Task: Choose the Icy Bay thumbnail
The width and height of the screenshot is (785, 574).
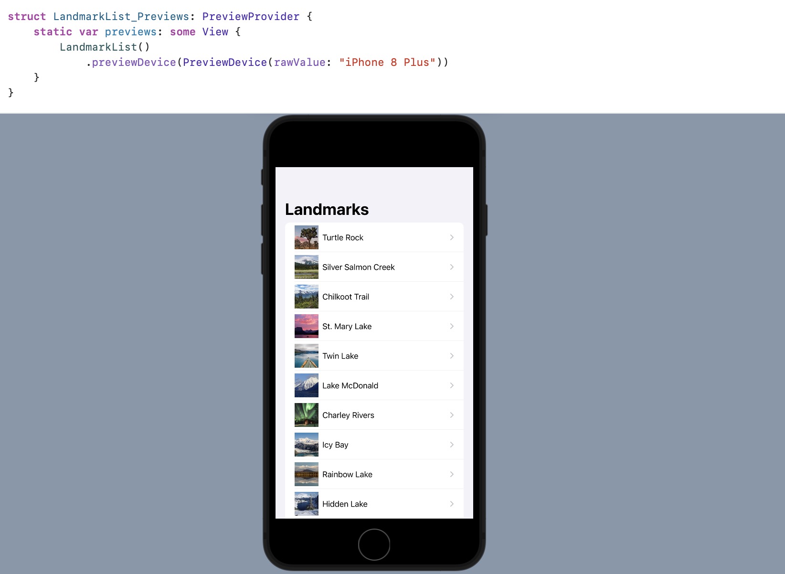Action: pyautogui.click(x=307, y=445)
